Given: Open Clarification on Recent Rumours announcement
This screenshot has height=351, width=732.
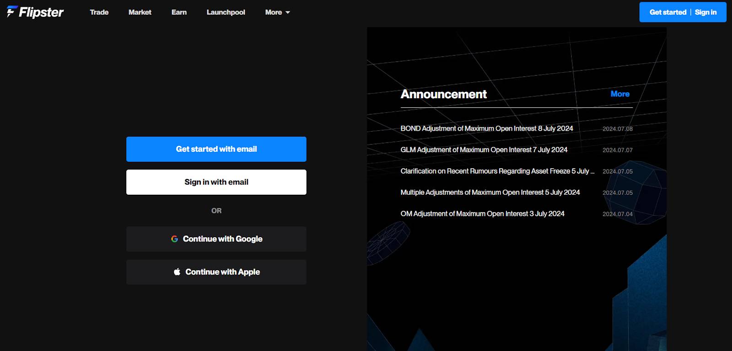Looking at the screenshot, I should pos(497,171).
